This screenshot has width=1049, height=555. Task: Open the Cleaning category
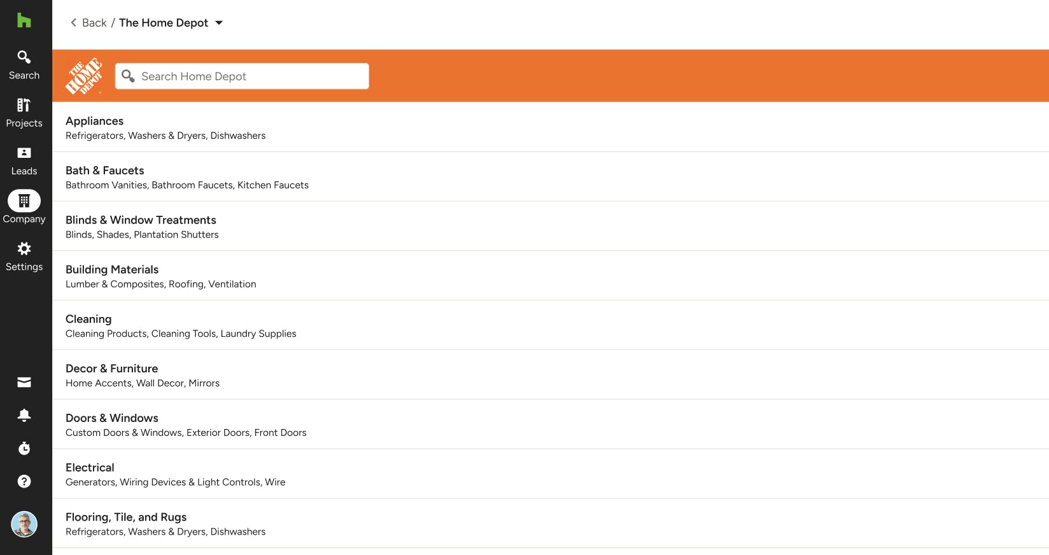point(551,325)
